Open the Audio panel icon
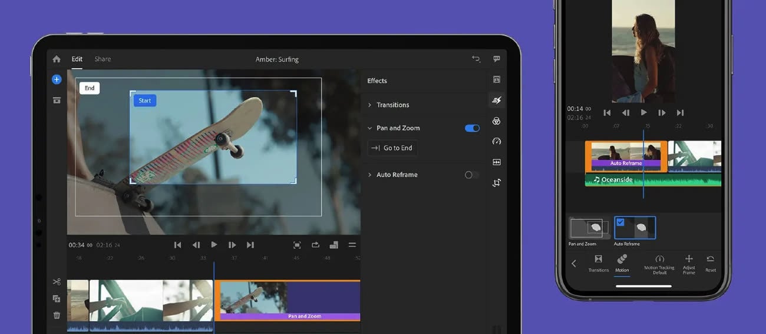The image size is (766, 334). [x=496, y=162]
